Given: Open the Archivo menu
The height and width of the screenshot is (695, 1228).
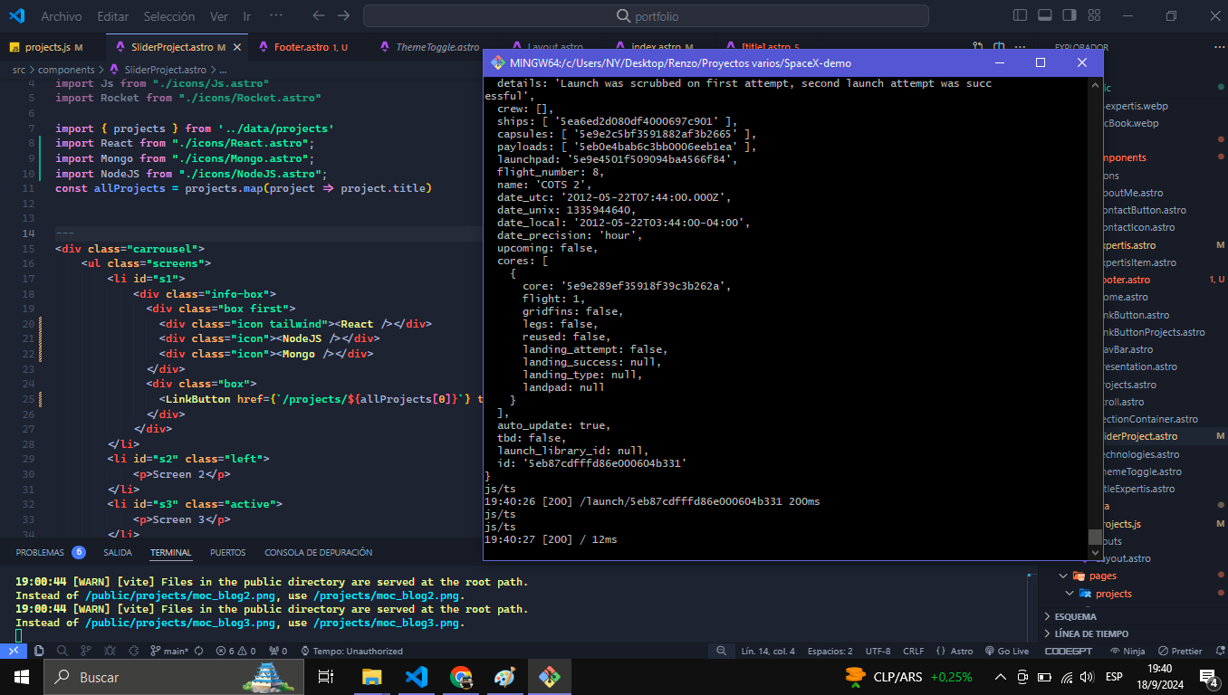Looking at the screenshot, I should point(61,16).
